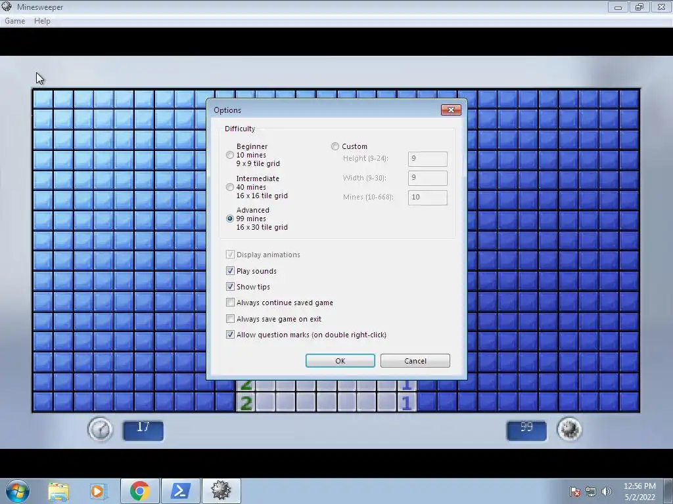Launch Windows Media Player from taskbar
Viewport: 673px width, 504px height.
[98, 491]
